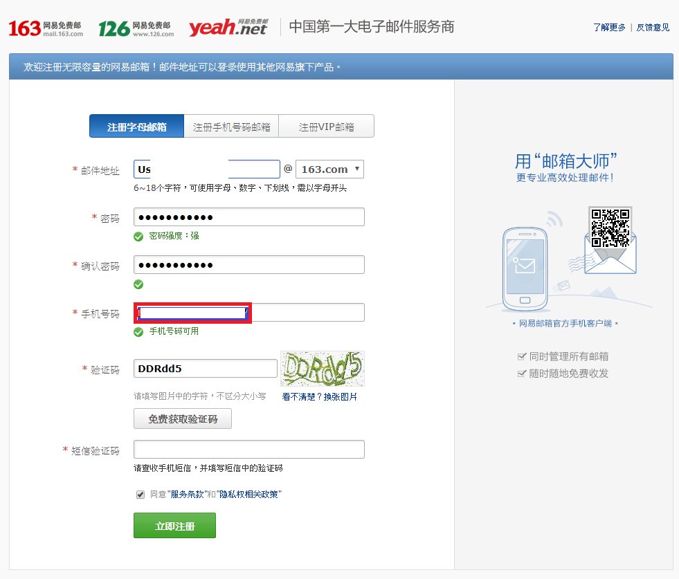The image size is (679, 579).
Task: Click the green 立即注册 button
Action: [x=174, y=525]
